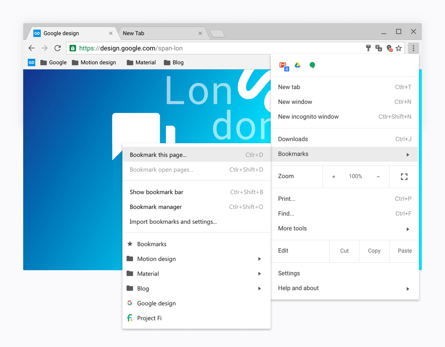Open the Google Drive icon in menu
445x347 pixels.
coord(298,65)
